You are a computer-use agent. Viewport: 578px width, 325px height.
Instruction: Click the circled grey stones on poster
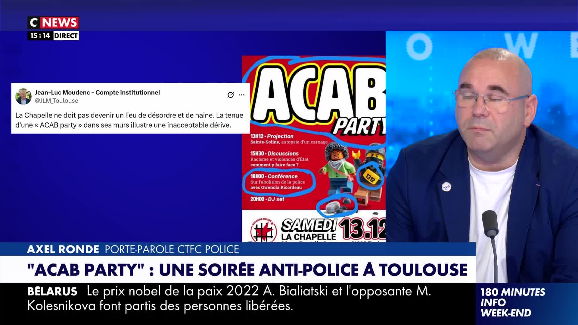pos(336,206)
